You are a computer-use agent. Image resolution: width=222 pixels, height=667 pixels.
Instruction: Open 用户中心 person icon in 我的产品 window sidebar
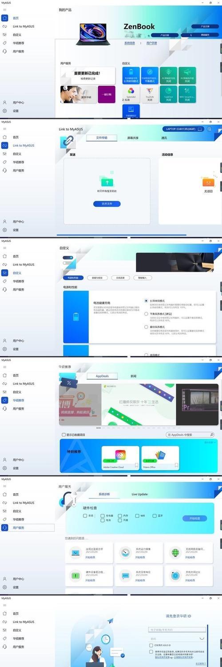(5, 102)
